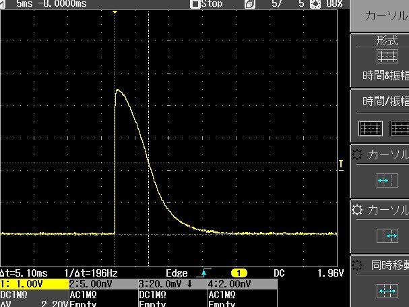This screenshot has width=409, height=307.
Task: Click the stacked pages memory icon in top bar
Action: [x=250, y=4]
